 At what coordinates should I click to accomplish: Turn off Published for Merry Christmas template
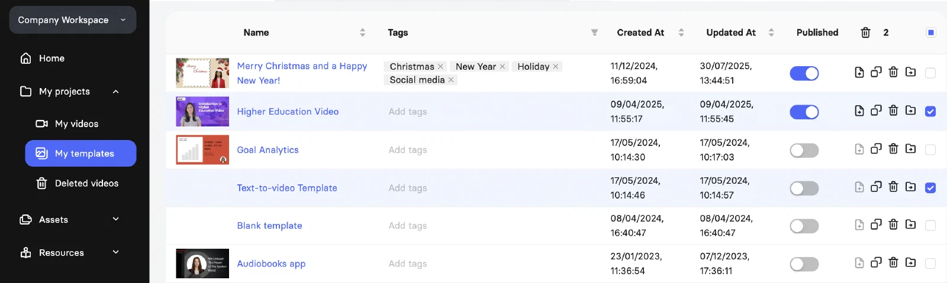coord(804,73)
